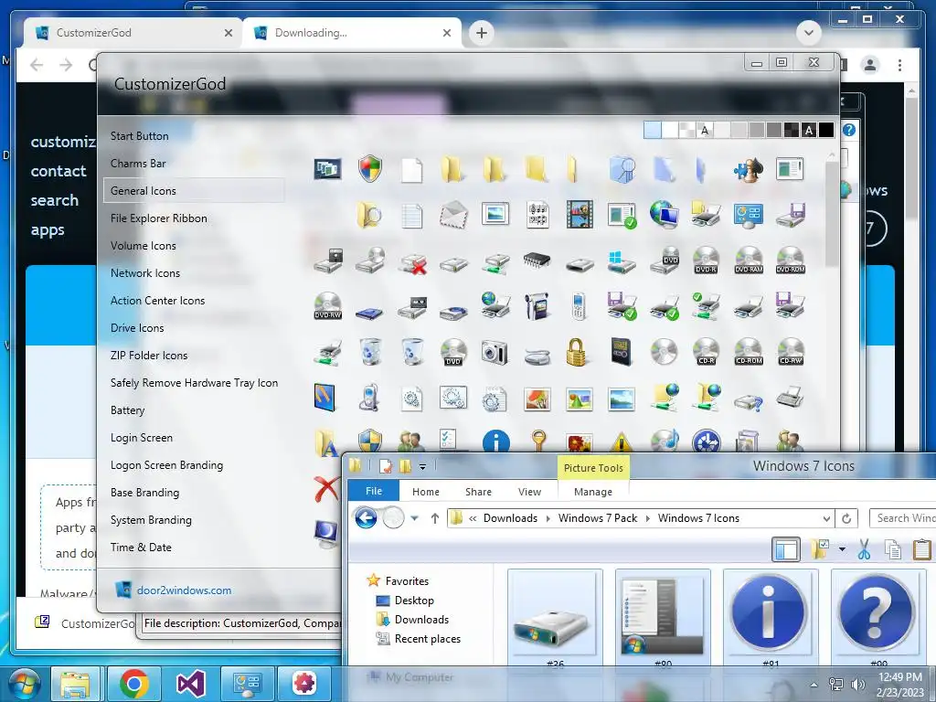Screen dimensions: 936x702
Task: Pick the fax machine icon
Action: (791, 397)
